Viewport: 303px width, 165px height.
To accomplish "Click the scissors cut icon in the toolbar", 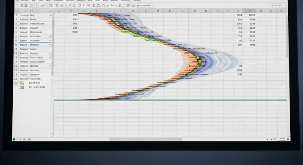I will (x=31, y=5).
